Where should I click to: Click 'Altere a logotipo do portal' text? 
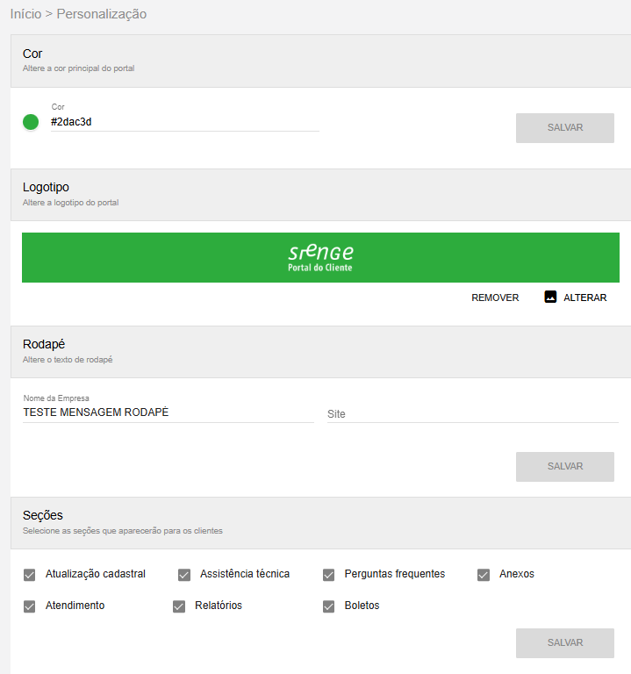(70, 203)
